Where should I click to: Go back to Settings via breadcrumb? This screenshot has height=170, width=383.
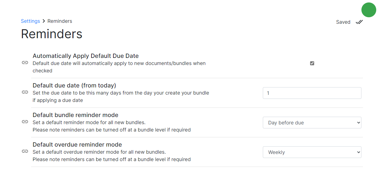(x=31, y=21)
